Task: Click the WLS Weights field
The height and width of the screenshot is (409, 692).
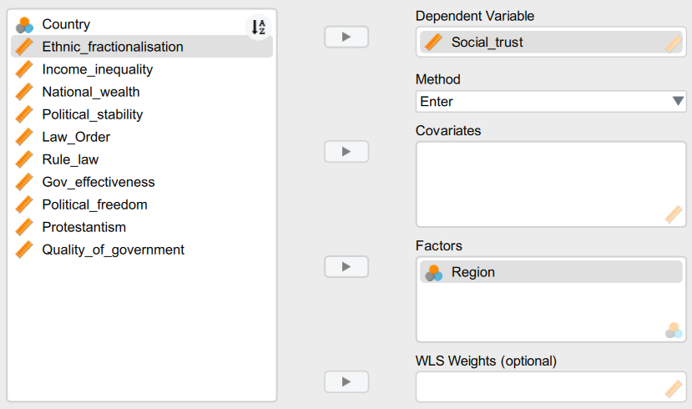Action: [x=538, y=387]
